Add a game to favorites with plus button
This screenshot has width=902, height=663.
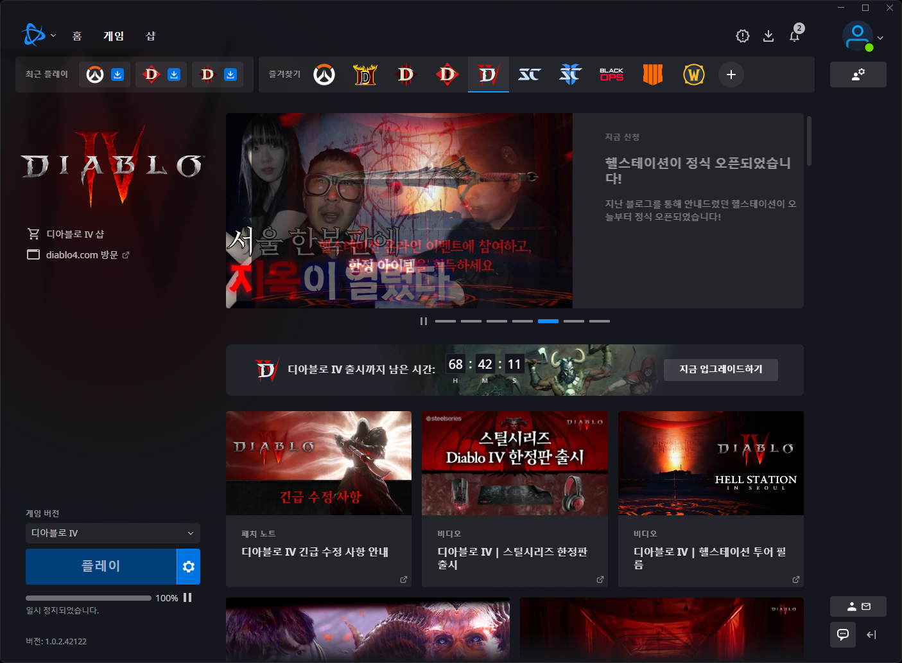[731, 75]
